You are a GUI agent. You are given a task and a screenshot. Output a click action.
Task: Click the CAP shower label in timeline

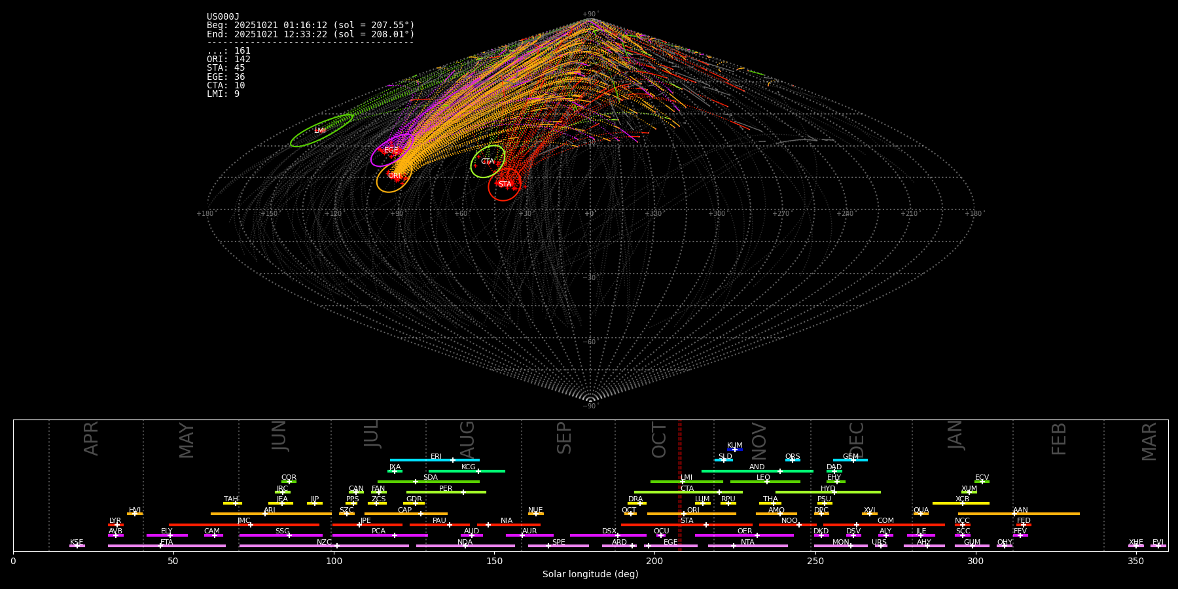pyautogui.click(x=405, y=510)
